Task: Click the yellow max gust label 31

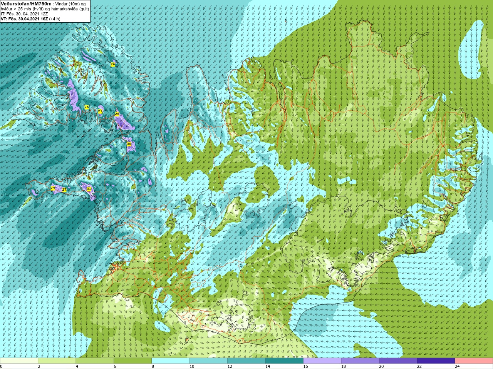Action: pos(89,189)
